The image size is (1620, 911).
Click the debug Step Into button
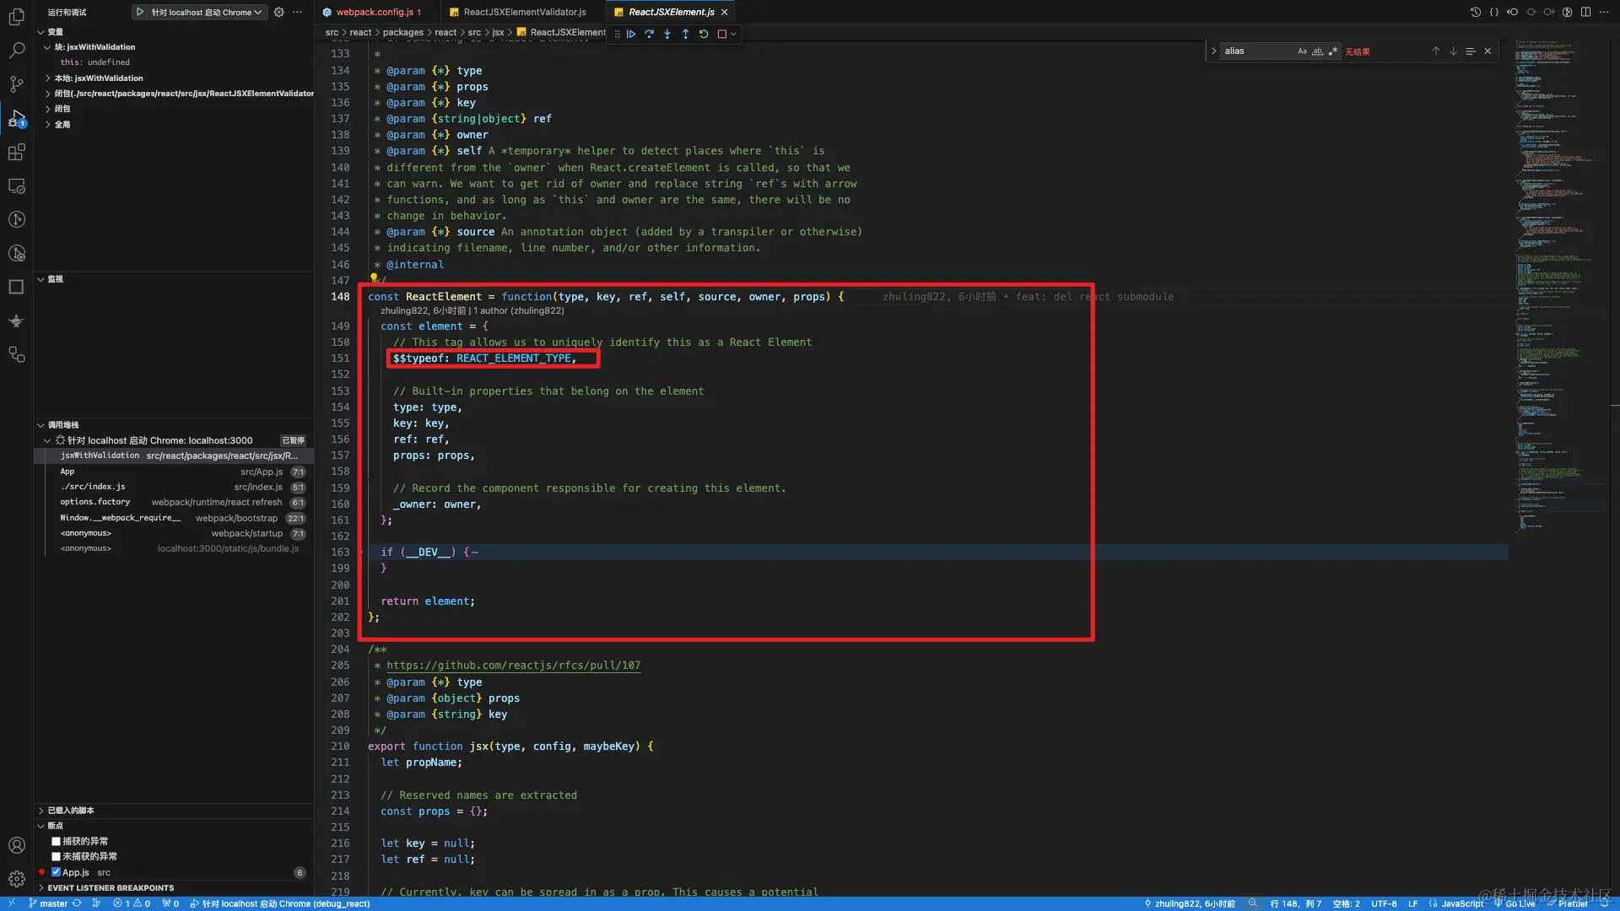(667, 35)
